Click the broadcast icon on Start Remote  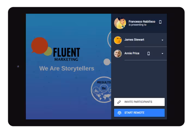[x=119, y=113]
